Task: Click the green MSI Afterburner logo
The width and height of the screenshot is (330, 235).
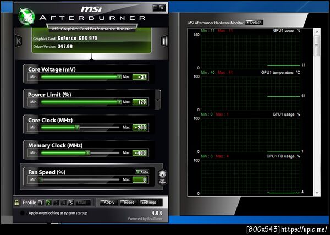Action: [26, 17]
